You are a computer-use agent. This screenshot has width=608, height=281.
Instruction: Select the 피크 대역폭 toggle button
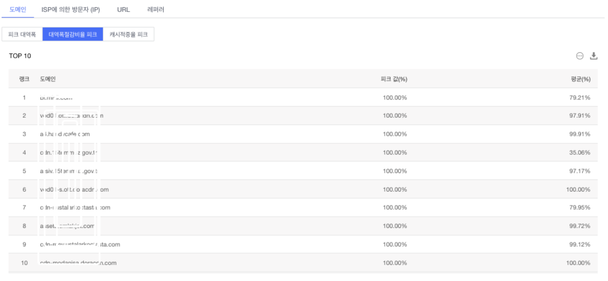point(22,34)
